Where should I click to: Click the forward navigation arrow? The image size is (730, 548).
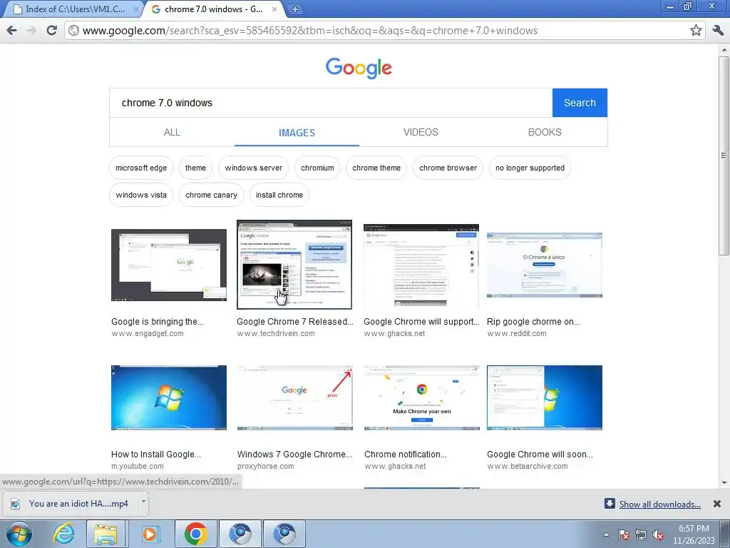(x=31, y=31)
